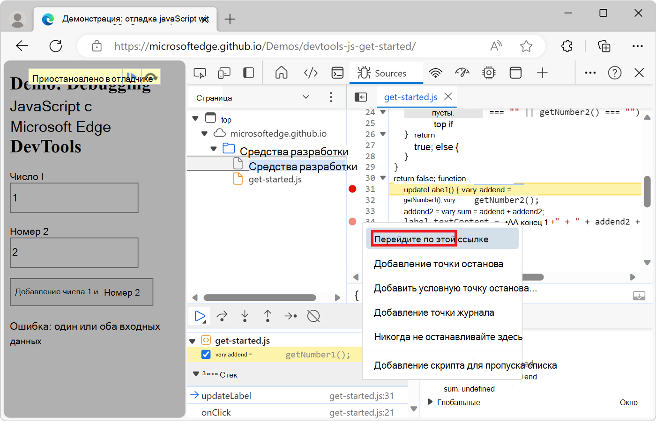
Task: Click the Добавление числа 1 и Номер 2 button
Action: (82, 292)
